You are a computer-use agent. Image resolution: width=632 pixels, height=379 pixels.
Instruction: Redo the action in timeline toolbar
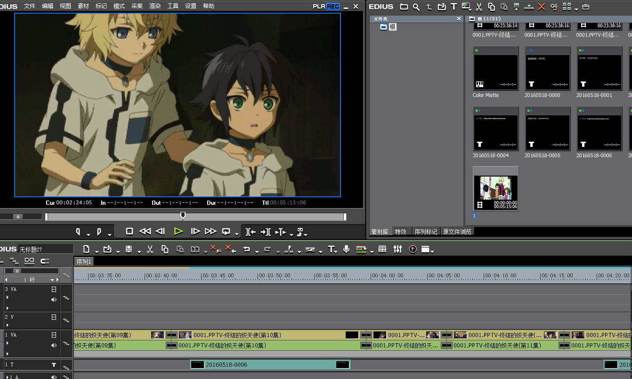(x=267, y=249)
